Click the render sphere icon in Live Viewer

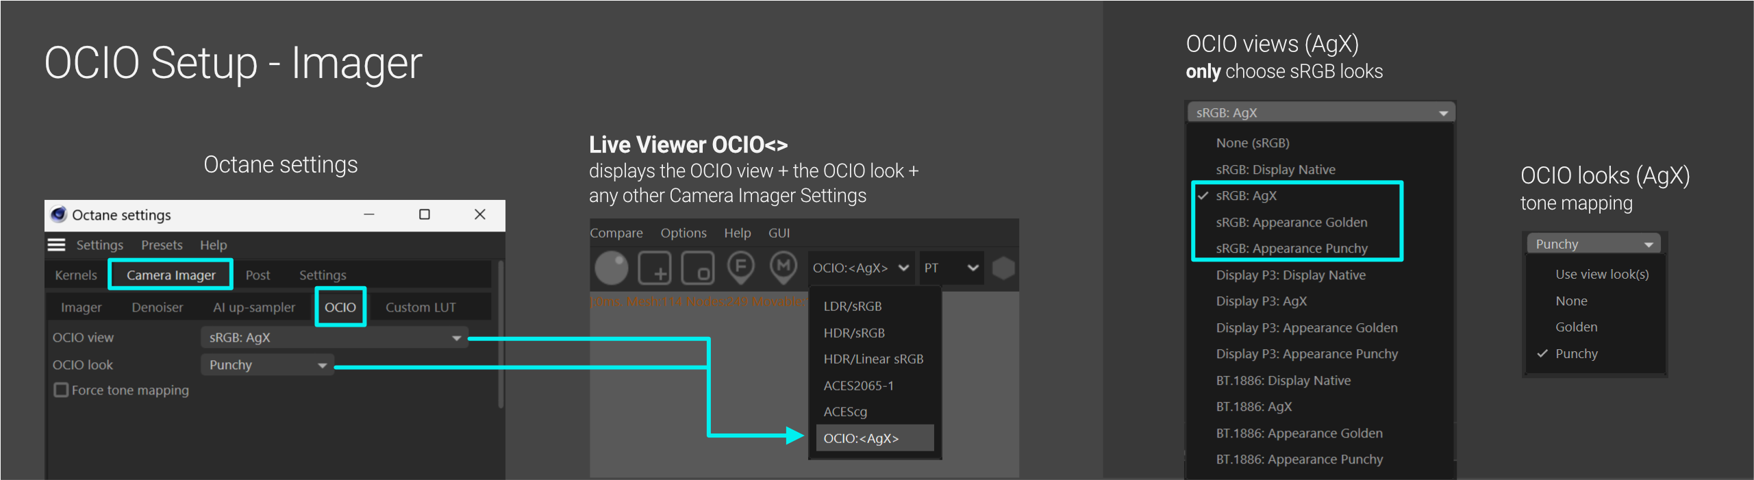point(611,268)
